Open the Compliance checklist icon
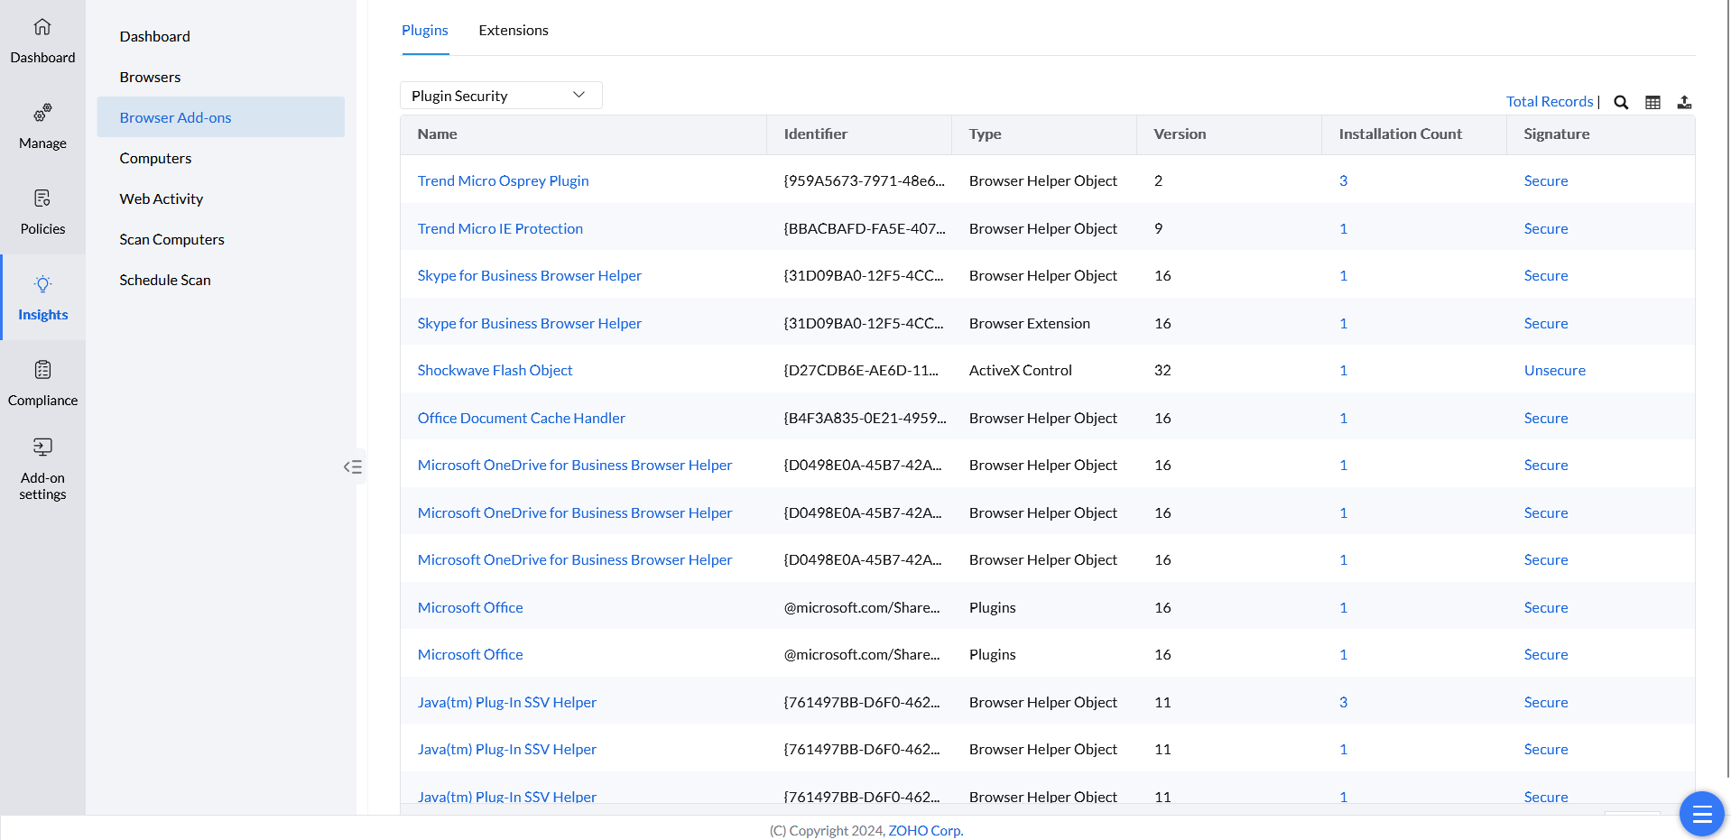The height and width of the screenshot is (840, 1731). pos(42,370)
